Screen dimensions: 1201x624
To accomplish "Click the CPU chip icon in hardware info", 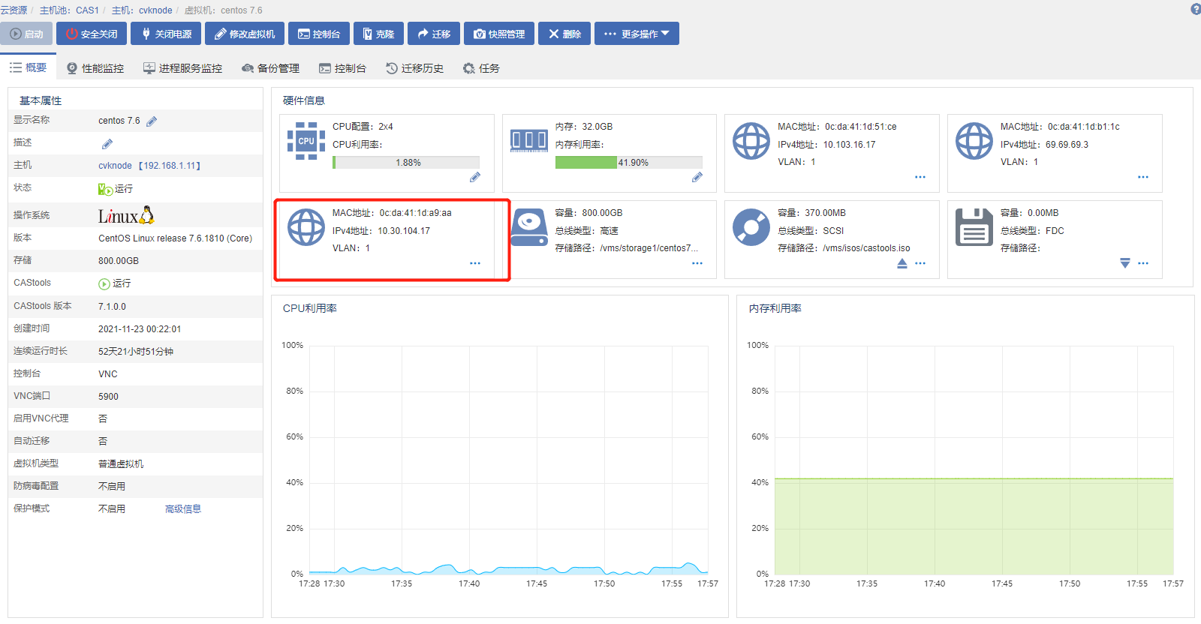I will click(x=306, y=141).
